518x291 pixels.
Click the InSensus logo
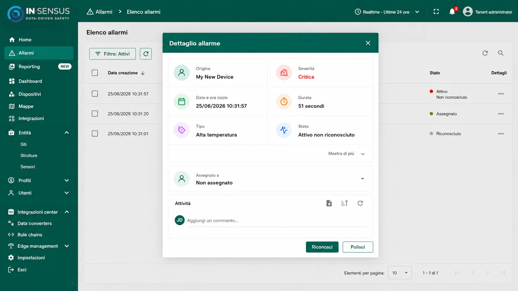[x=38, y=14]
